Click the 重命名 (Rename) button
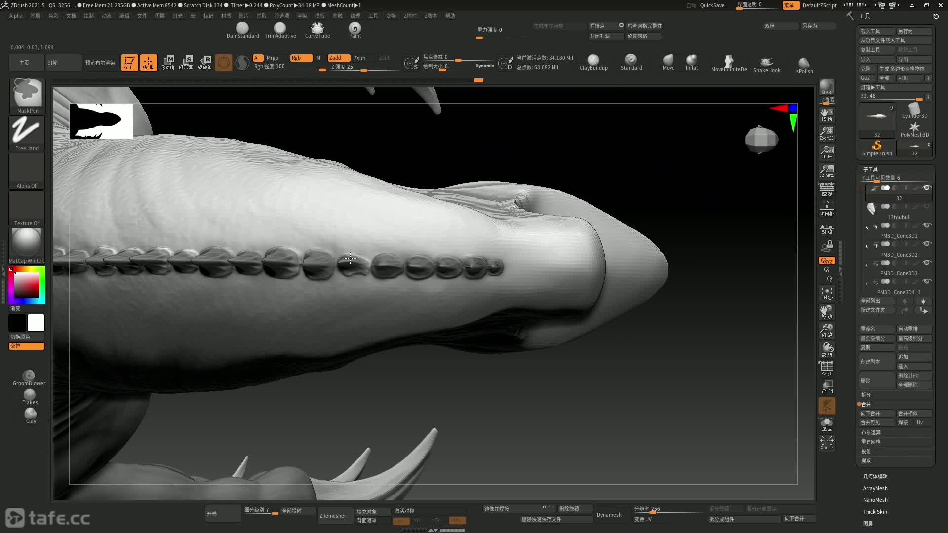948x533 pixels. coord(877,329)
